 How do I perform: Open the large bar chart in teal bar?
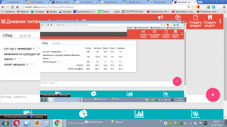pos(138,114)
